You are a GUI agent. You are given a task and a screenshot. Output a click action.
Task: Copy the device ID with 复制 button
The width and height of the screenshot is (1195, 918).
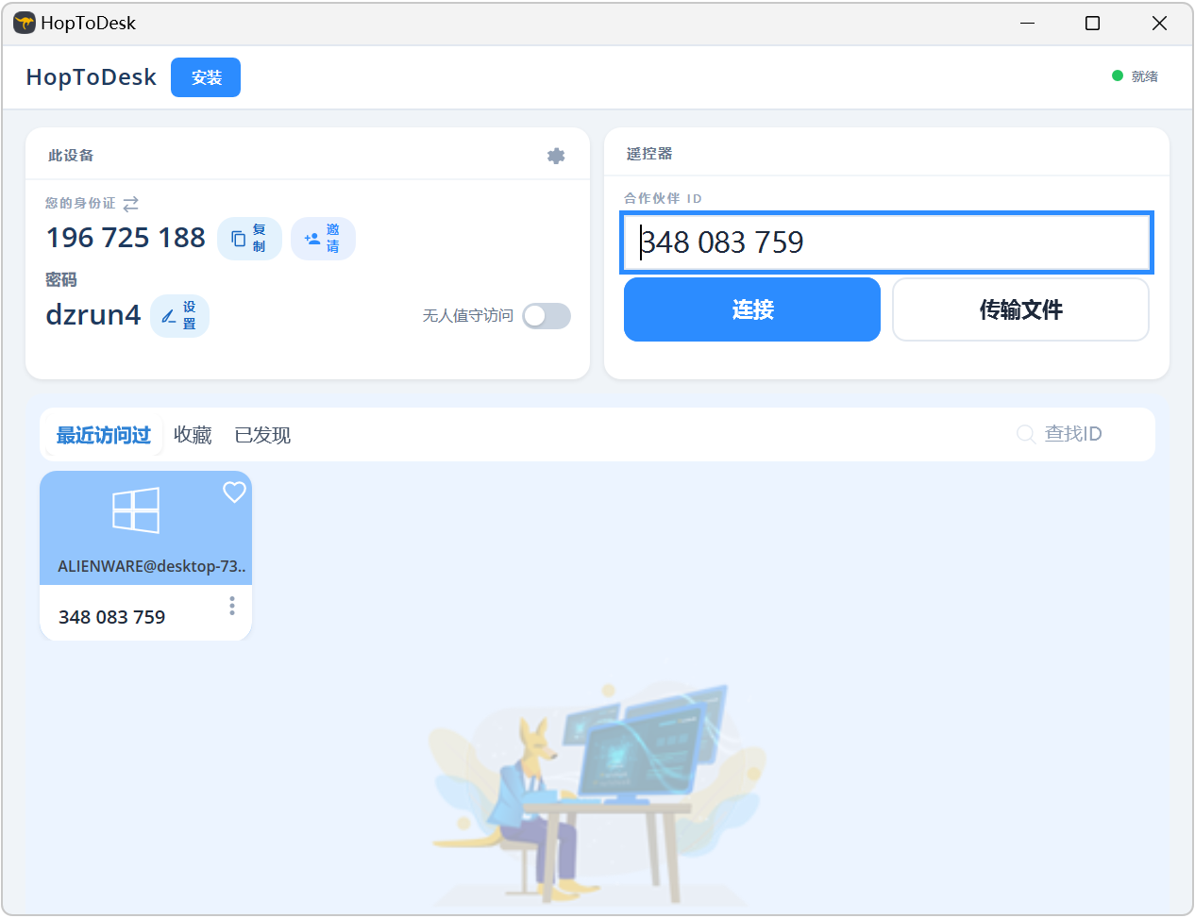coord(249,239)
